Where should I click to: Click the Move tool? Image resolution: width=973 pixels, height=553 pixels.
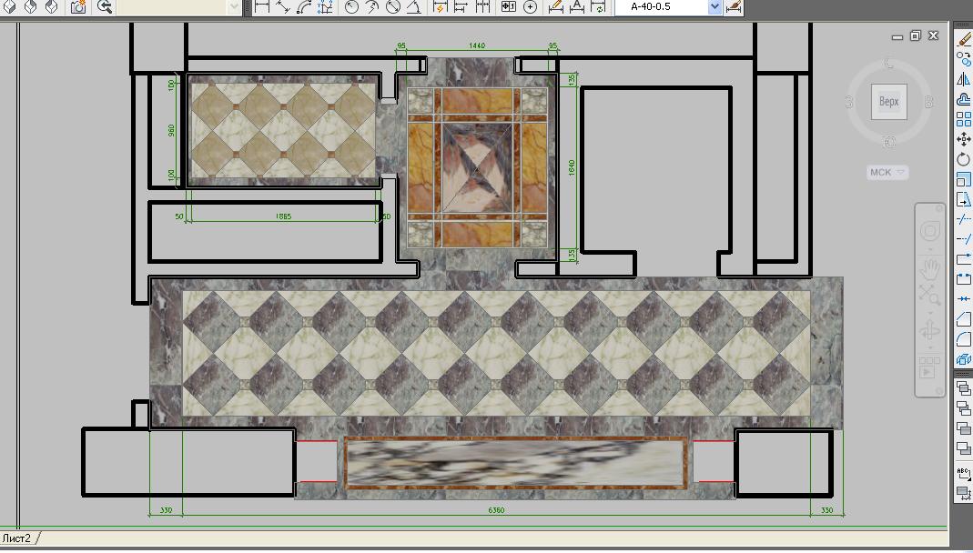[x=963, y=139]
